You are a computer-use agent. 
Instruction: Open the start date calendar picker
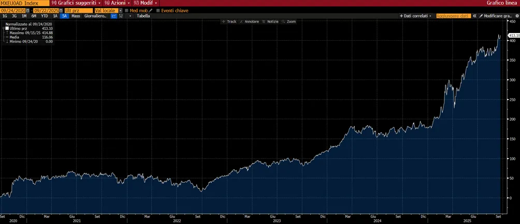pyautogui.click(x=27, y=10)
